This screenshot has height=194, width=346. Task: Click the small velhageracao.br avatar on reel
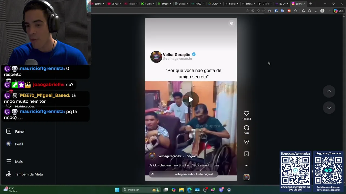pos(152,156)
